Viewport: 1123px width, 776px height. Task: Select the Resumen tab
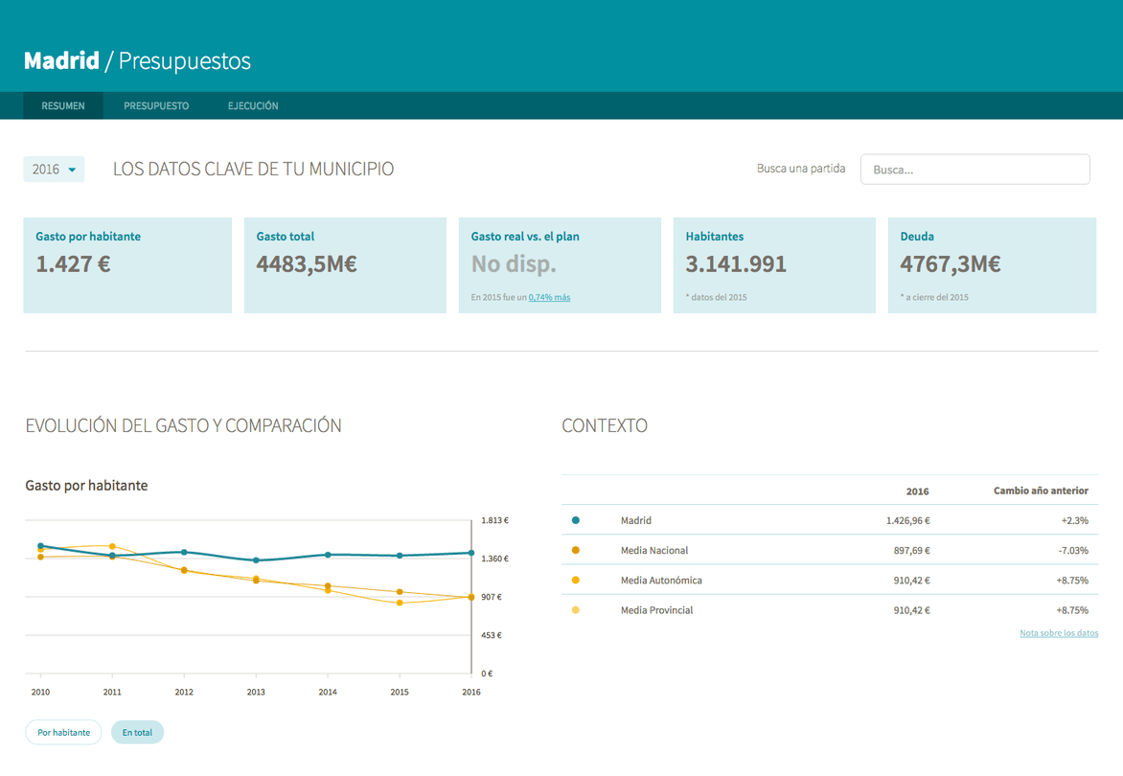point(63,106)
